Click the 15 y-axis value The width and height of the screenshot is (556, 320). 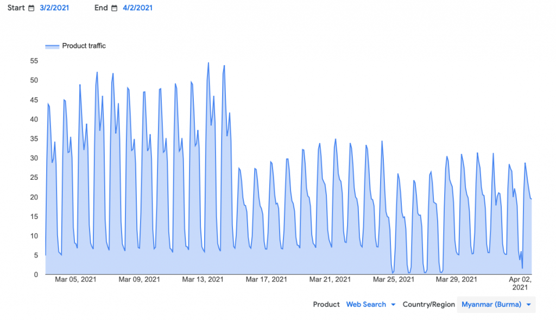click(x=34, y=216)
